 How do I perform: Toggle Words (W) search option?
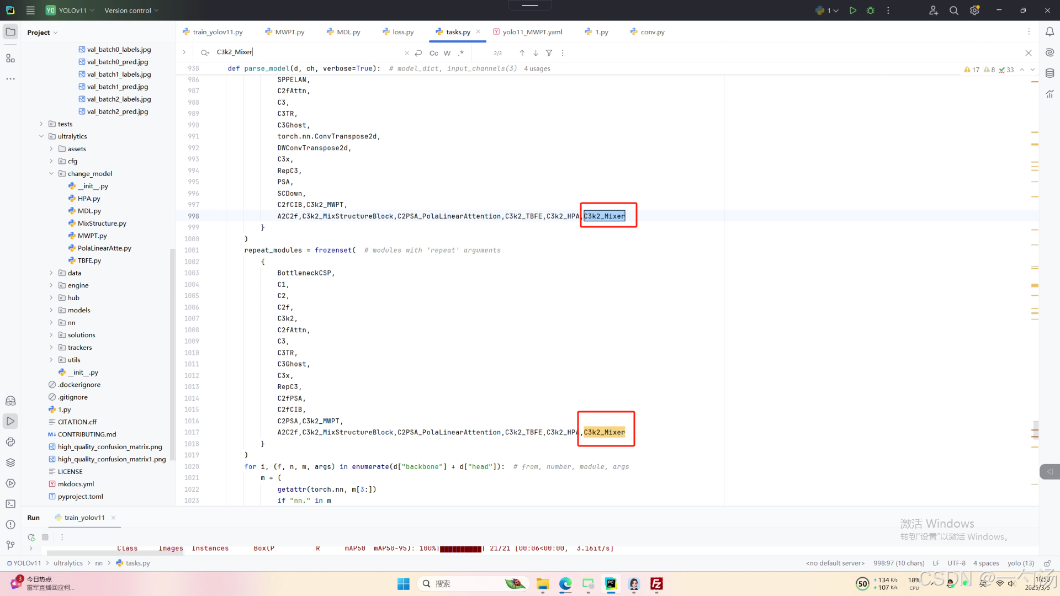tap(447, 53)
